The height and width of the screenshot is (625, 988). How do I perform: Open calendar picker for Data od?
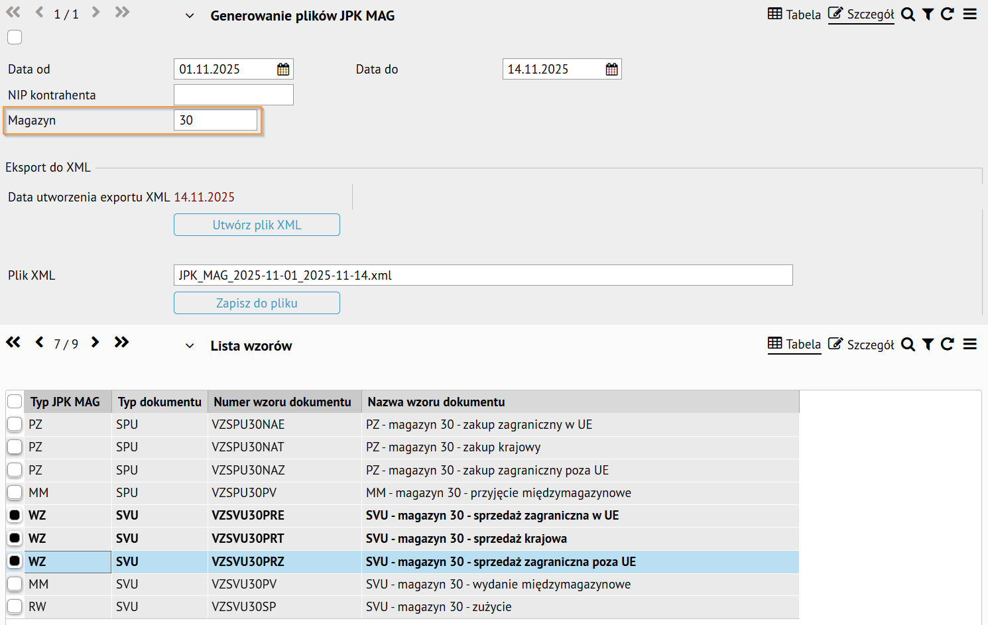[x=283, y=70]
